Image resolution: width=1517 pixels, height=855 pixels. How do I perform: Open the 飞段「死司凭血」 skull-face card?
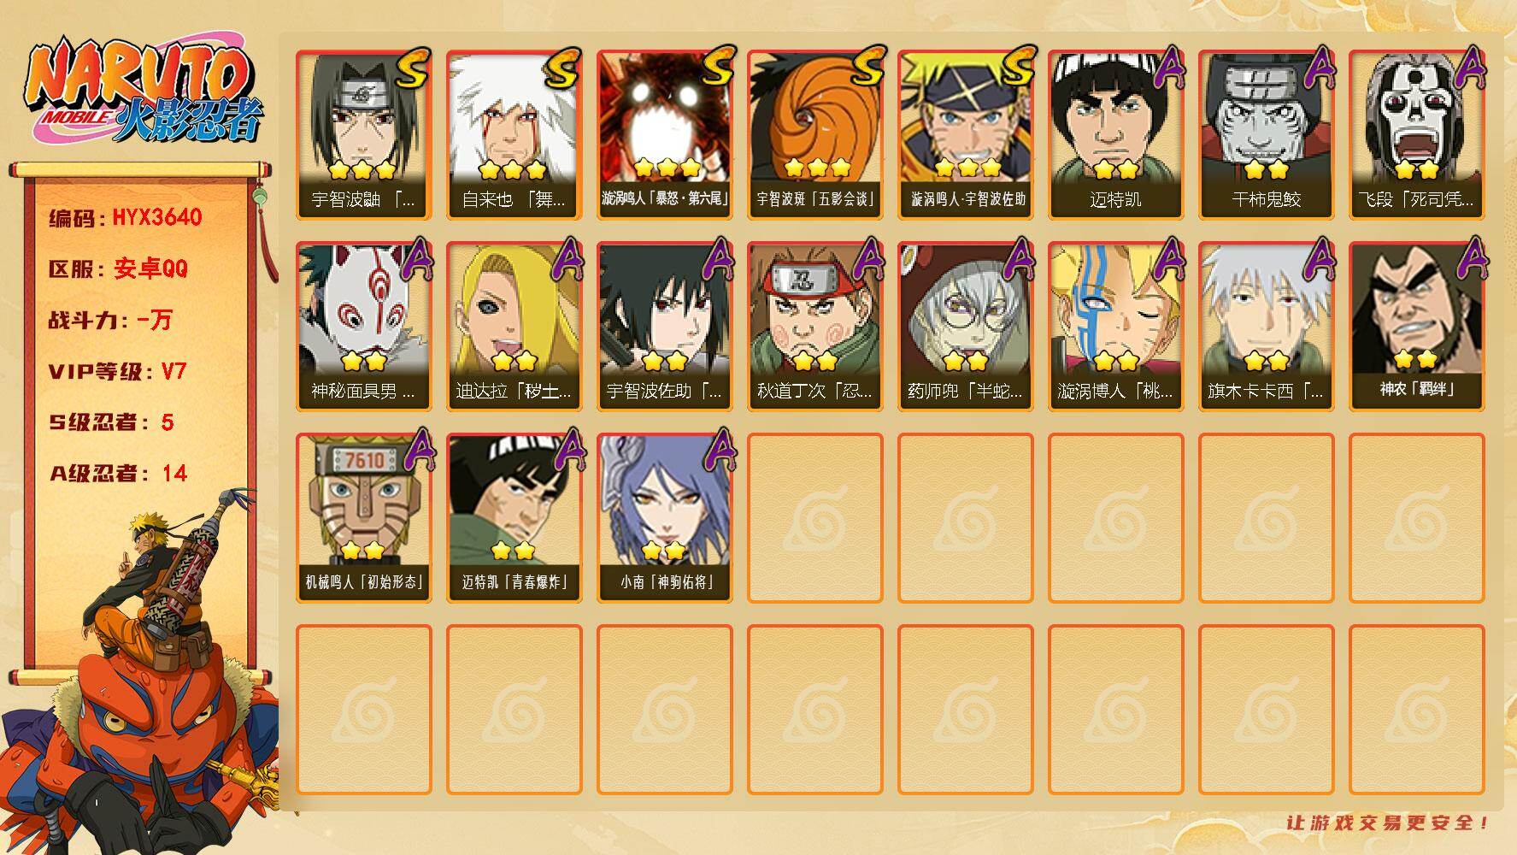point(1417,135)
